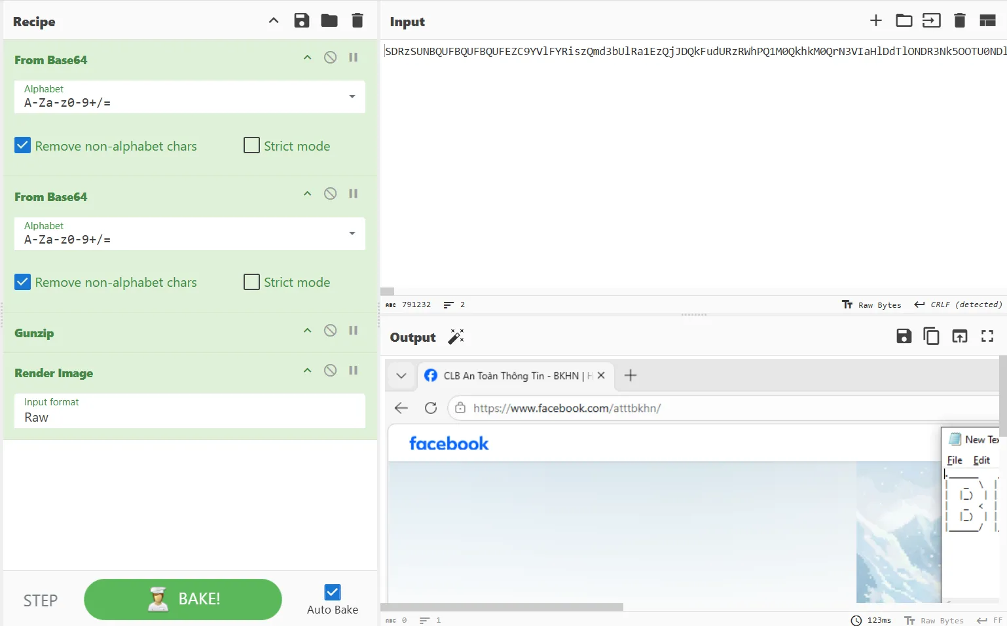Open the input Raw Bytes encoding selector

point(871,304)
